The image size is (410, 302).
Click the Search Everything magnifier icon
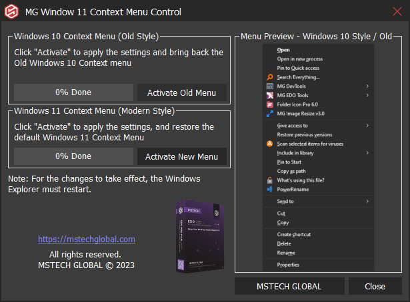pyautogui.click(x=269, y=77)
